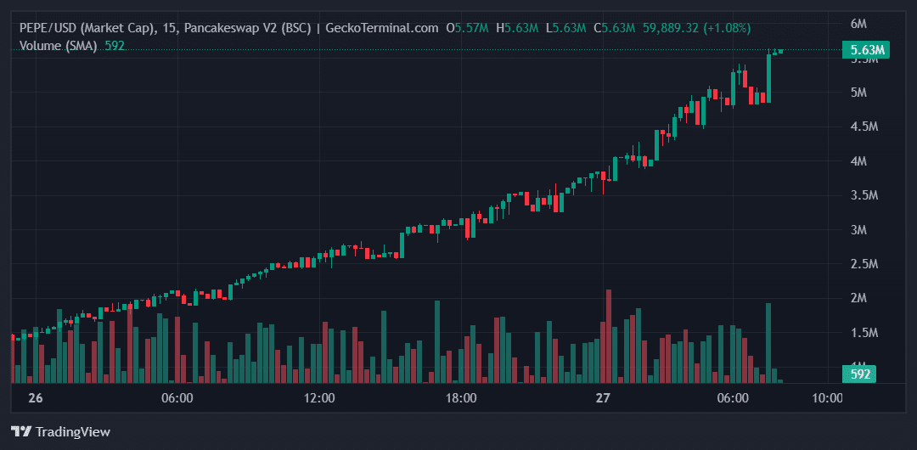Click the Volume SMA value 592 in legend
917x450 pixels.
point(115,46)
